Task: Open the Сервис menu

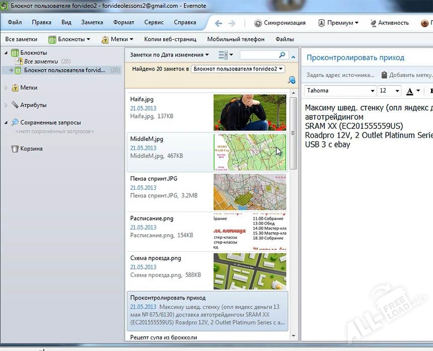Action: tap(154, 23)
